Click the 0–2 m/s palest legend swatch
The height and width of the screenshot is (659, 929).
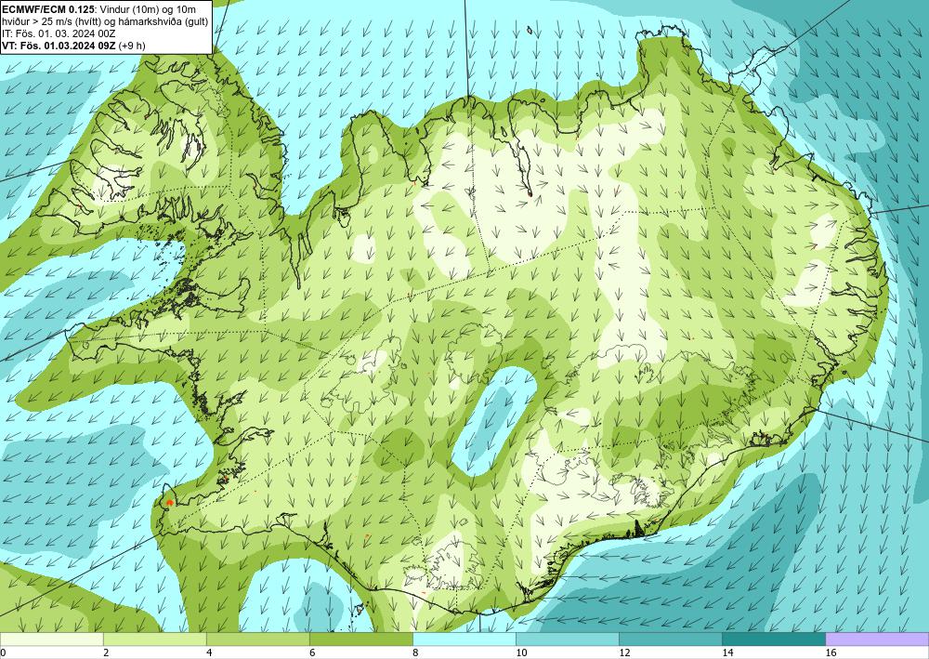click(x=51, y=639)
